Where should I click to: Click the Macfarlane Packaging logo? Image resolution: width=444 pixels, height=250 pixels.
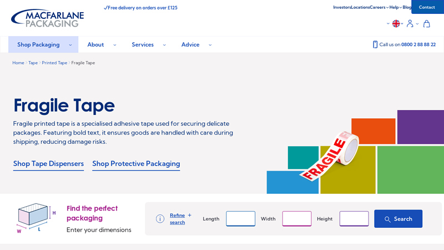48,18
